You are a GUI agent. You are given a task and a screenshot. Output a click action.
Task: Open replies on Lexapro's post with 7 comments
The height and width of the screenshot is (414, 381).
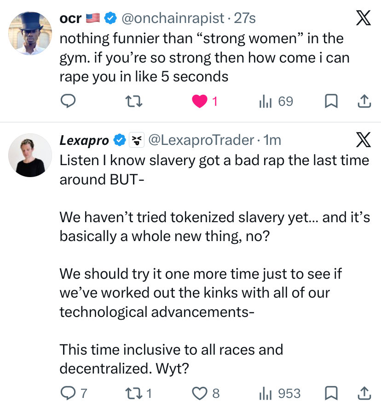point(74,393)
